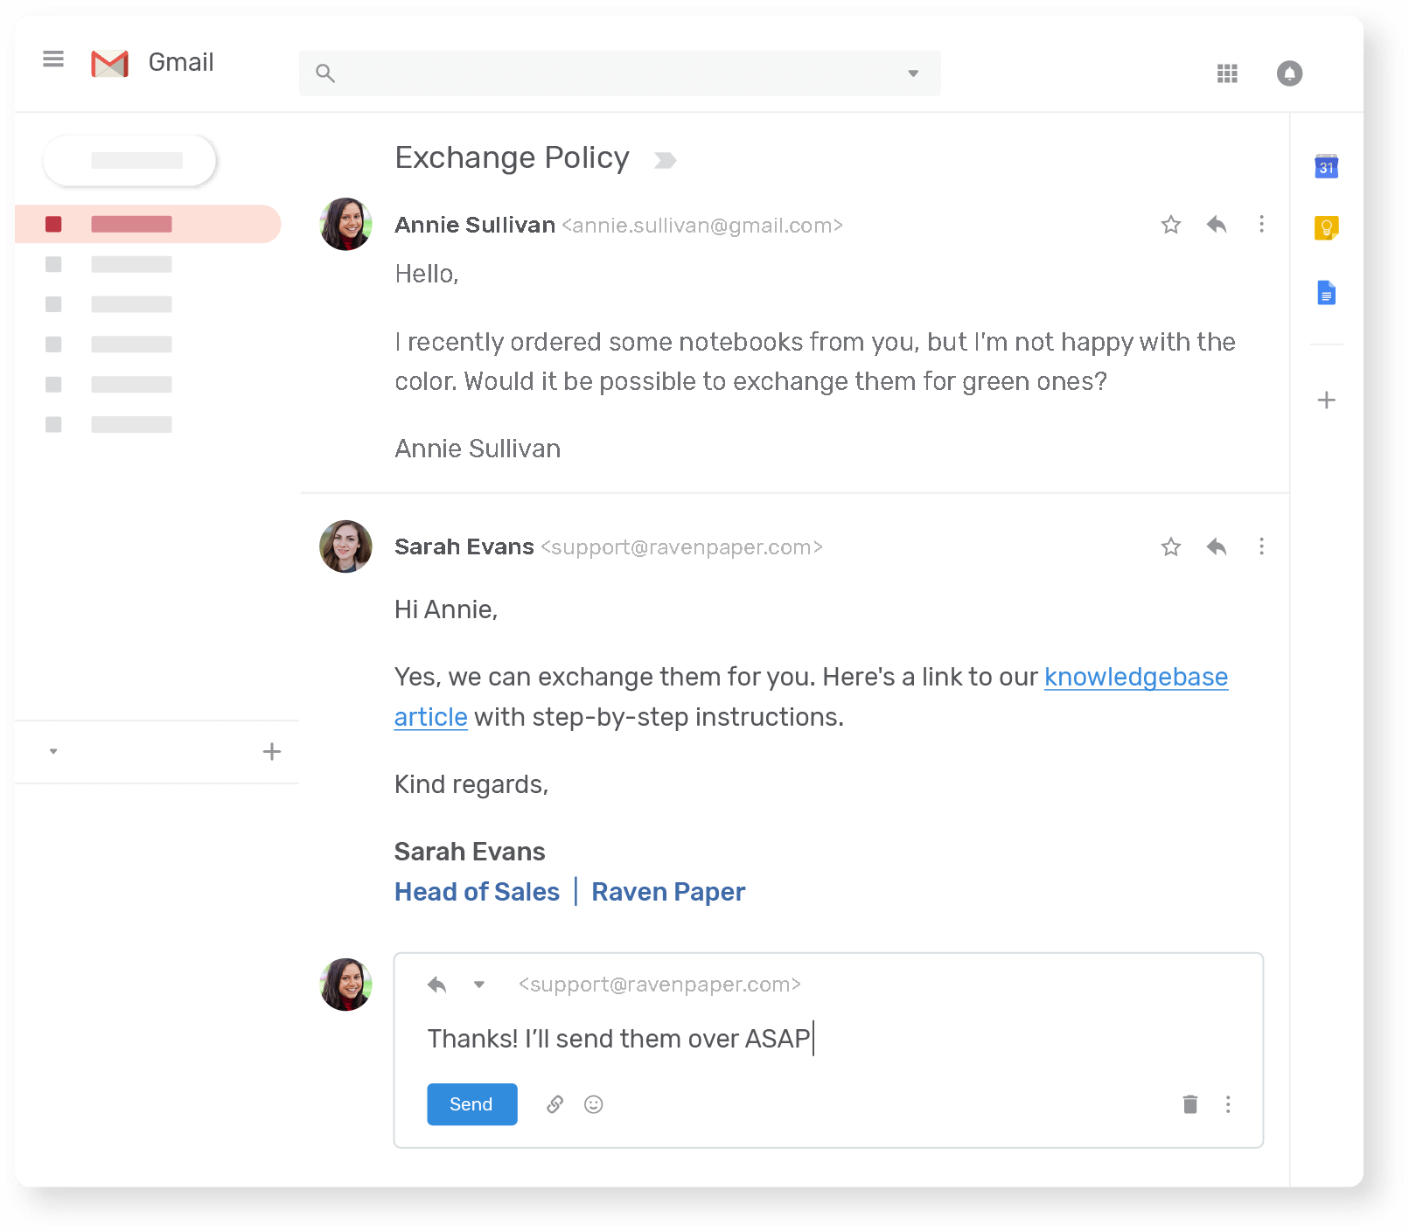The image size is (1409, 1232).
Task: Insert an emoji in the reply
Action: [x=593, y=1104]
